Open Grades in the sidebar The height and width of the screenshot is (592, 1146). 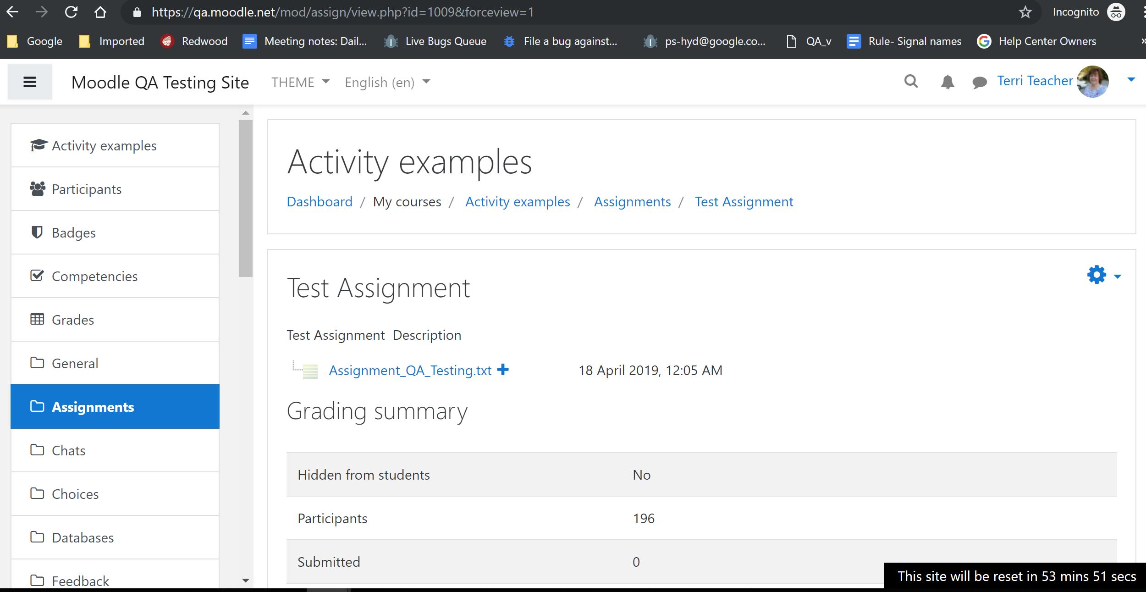pyautogui.click(x=115, y=320)
